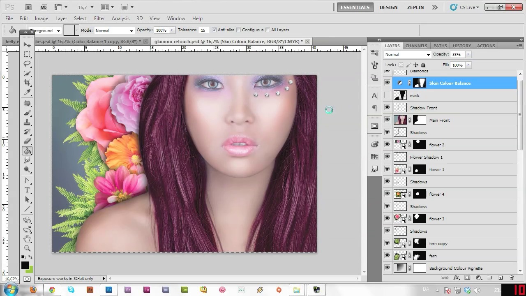
Task: Click the ZEPLIN workspace button
Action: [415, 7]
